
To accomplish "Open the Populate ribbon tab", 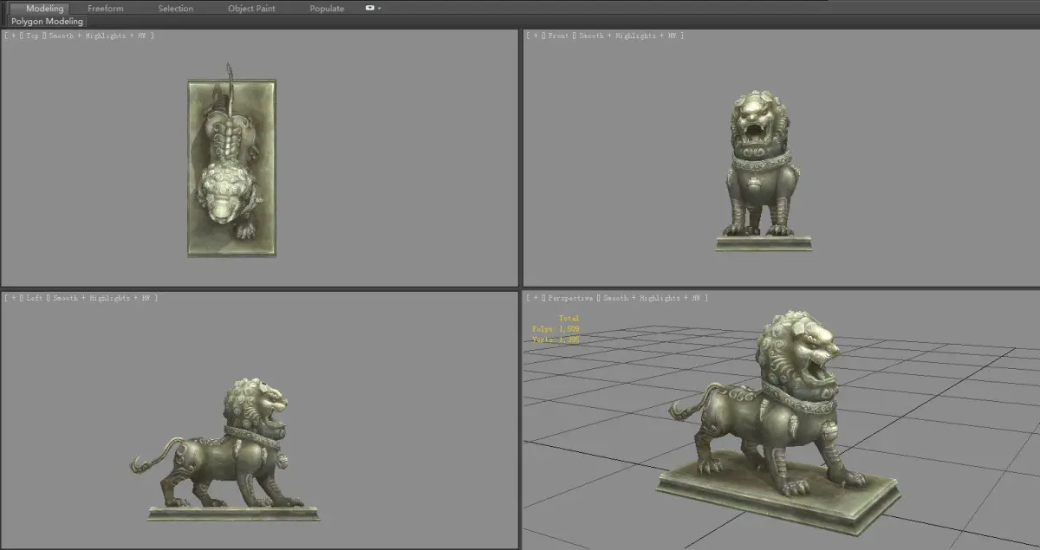I will pyautogui.click(x=327, y=9).
